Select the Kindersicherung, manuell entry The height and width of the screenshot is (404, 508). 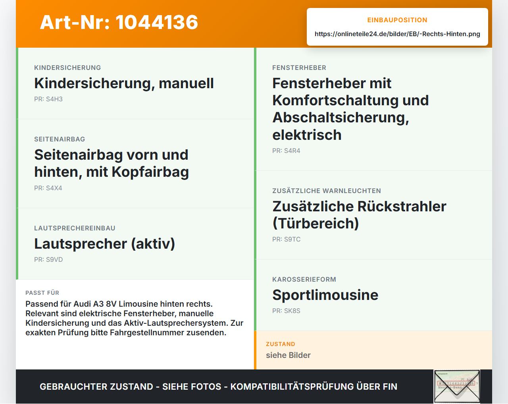124,83
